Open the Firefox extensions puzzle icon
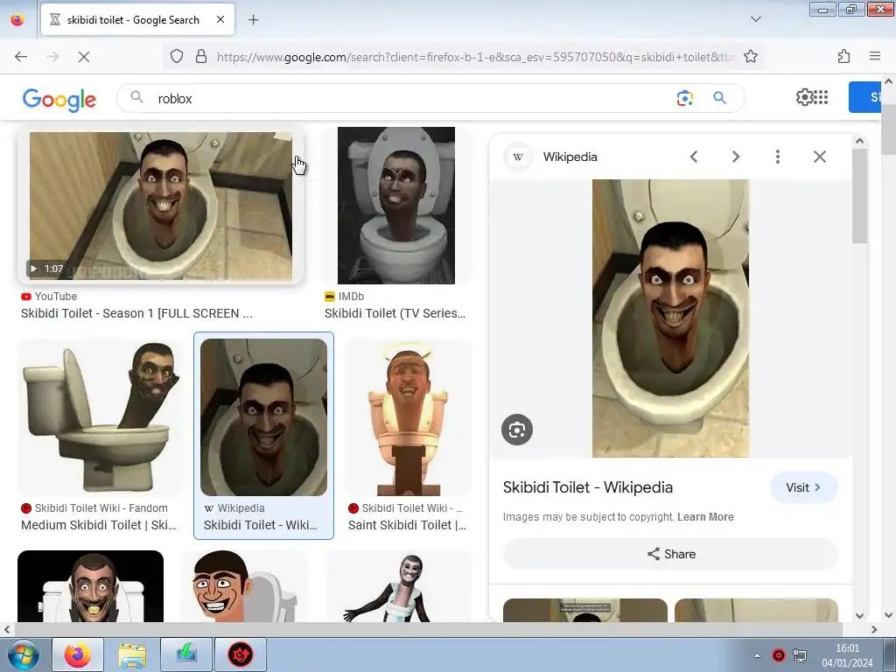 (x=844, y=56)
